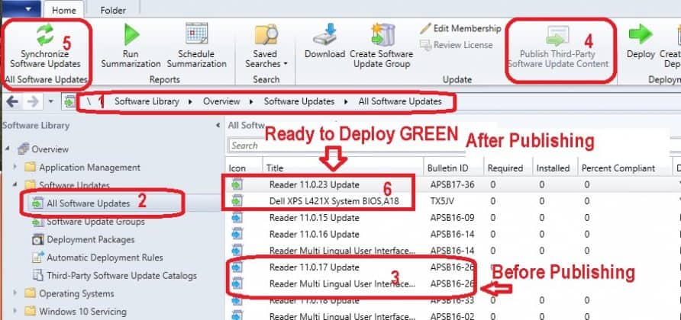The height and width of the screenshot is (320, 681).
Task: Click Bulletin ID APSB16-09 cell
Action: (453, 218)
